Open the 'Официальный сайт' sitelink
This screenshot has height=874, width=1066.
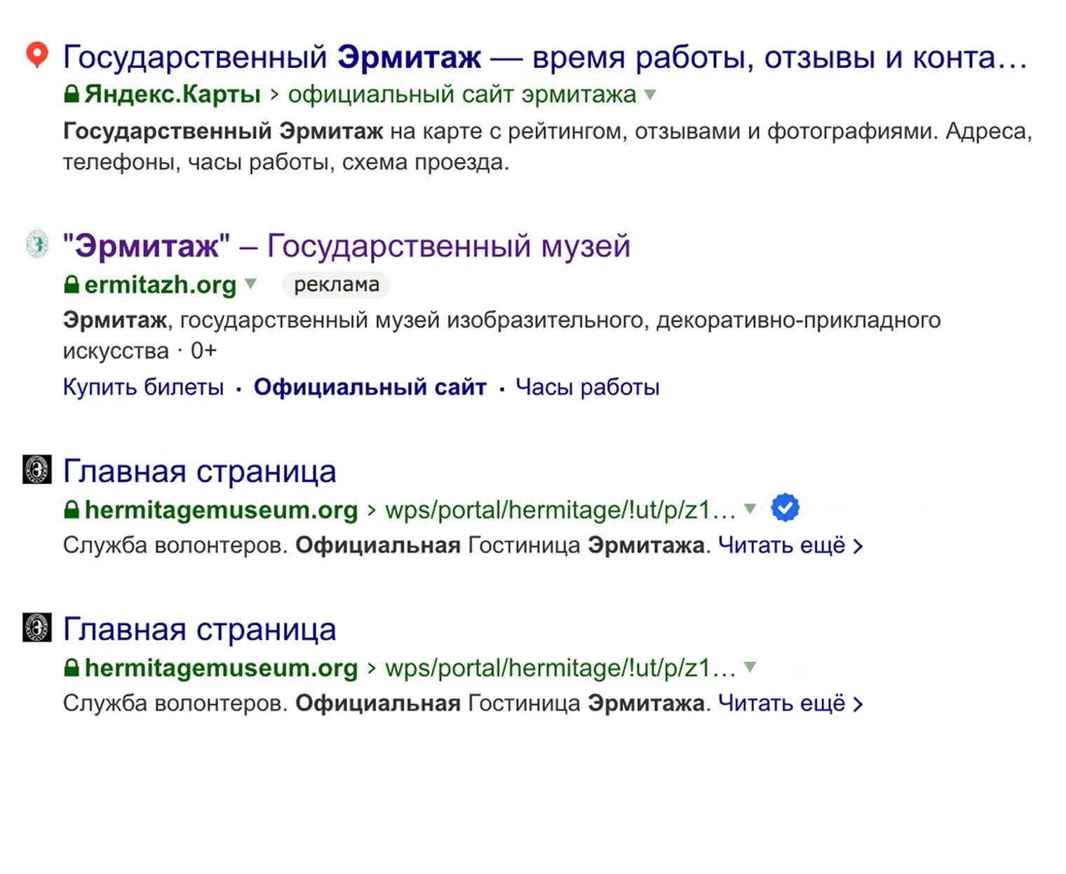[x=370, y=387]
